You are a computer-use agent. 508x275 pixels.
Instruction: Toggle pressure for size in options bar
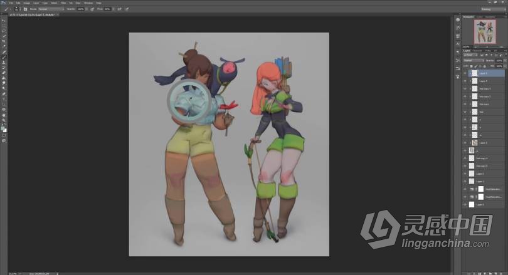[127, 9]
